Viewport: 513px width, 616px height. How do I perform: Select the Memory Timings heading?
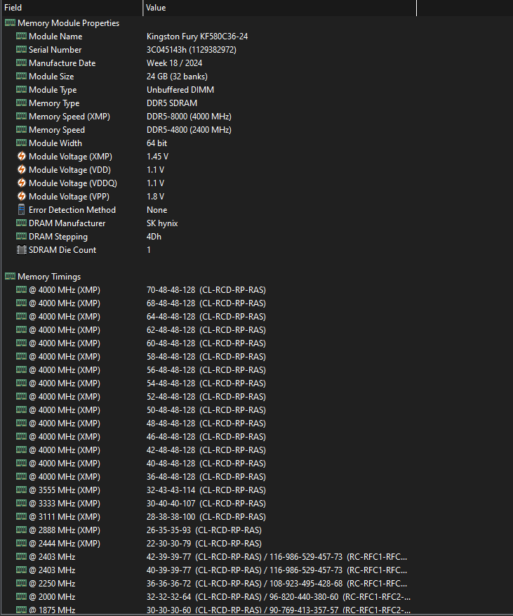(x=49, y=277)
